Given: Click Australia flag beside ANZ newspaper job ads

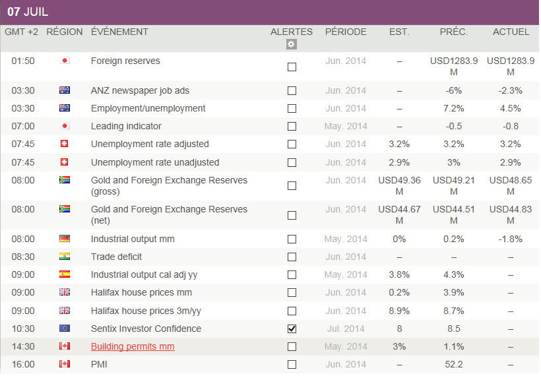Looking at the screenshot, I should [65, 90].
